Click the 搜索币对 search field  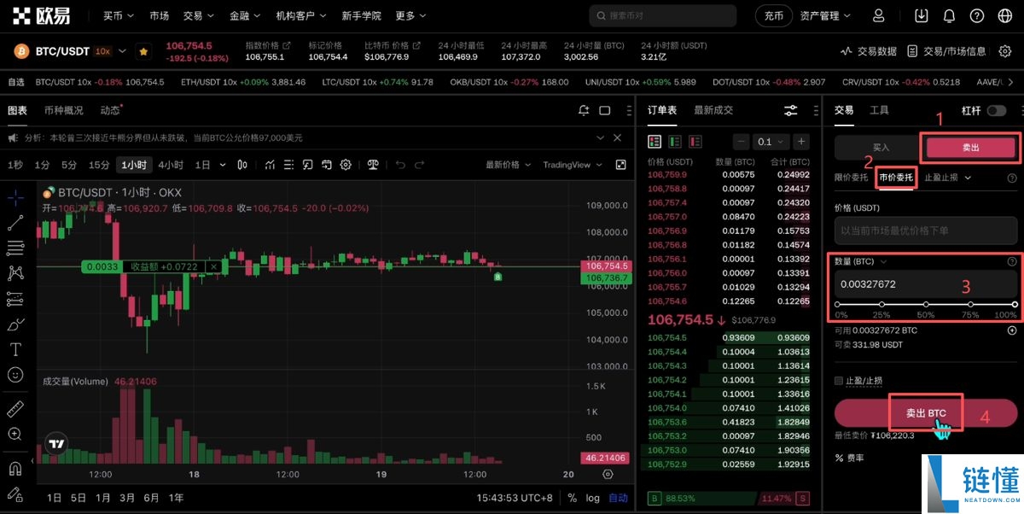click(662, 15)
